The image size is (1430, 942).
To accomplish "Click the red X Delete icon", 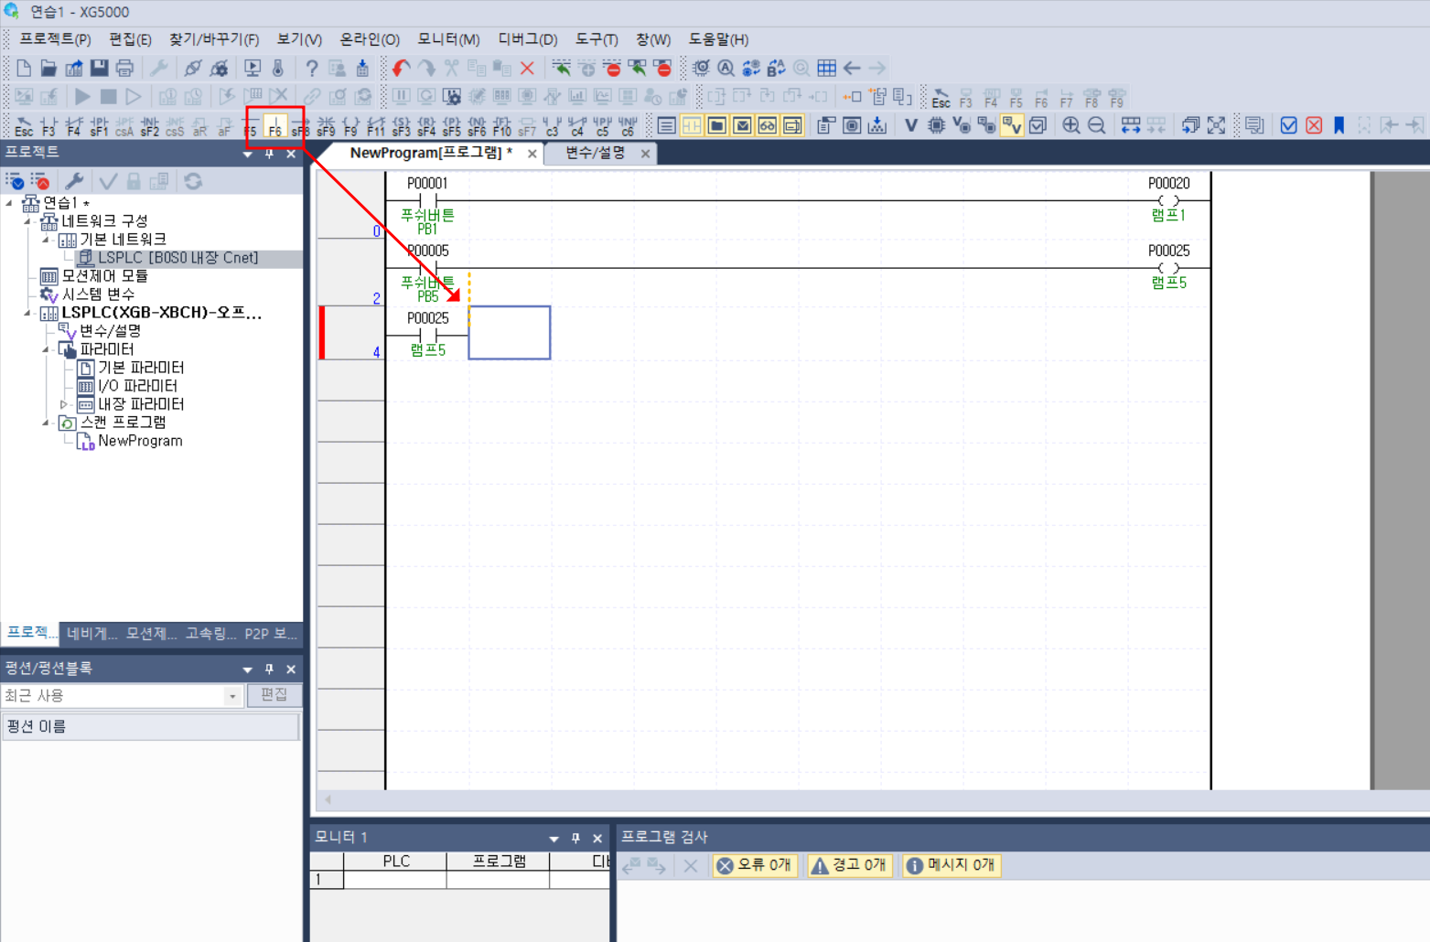I will (x=527, y=69).
